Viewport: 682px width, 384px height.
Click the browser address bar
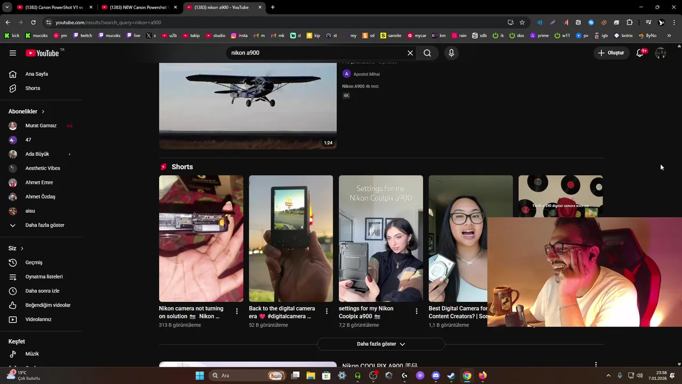277,22
